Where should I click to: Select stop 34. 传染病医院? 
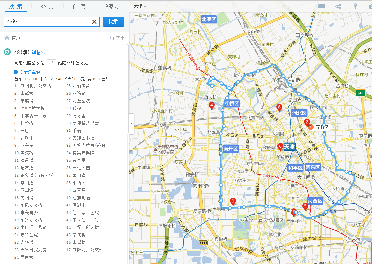(x=81, y=153)
